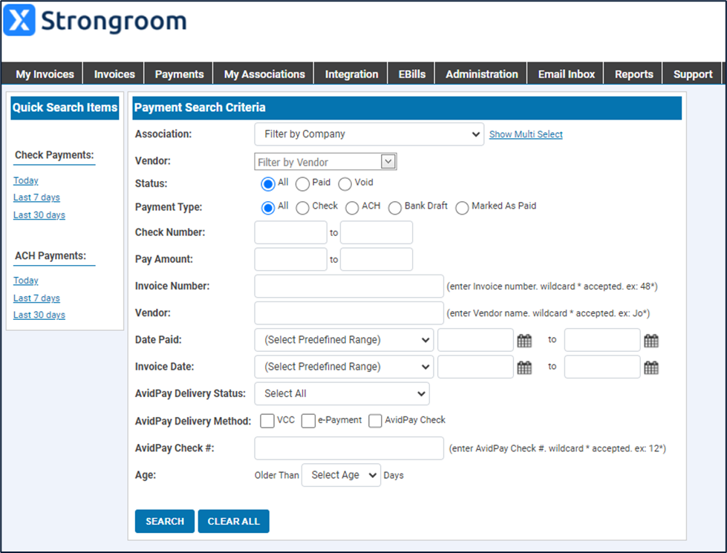The width and height of the screenshot is (727, 553).
Task: Click the CLEAR ALL button
Action: 234,522
